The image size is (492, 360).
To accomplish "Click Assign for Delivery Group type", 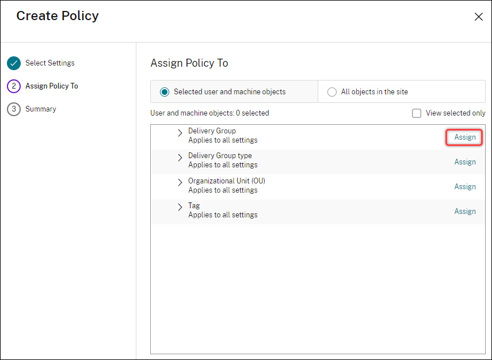I will tap(465, 162).
